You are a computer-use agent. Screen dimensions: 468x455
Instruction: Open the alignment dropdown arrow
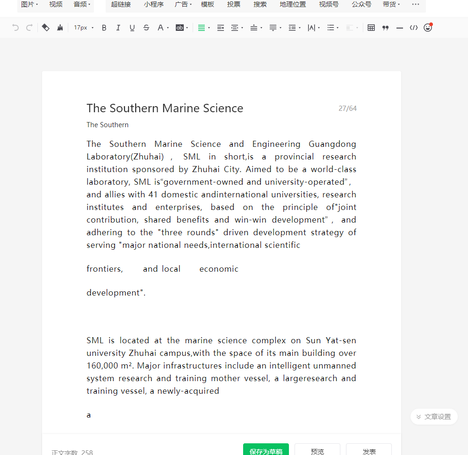(209, 28)
